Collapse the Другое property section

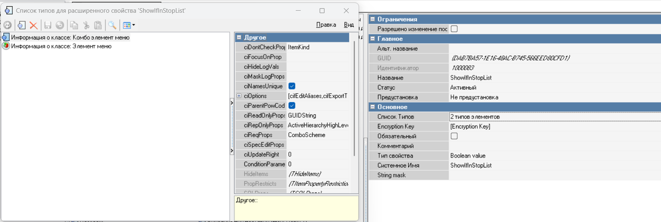point(239,37)
